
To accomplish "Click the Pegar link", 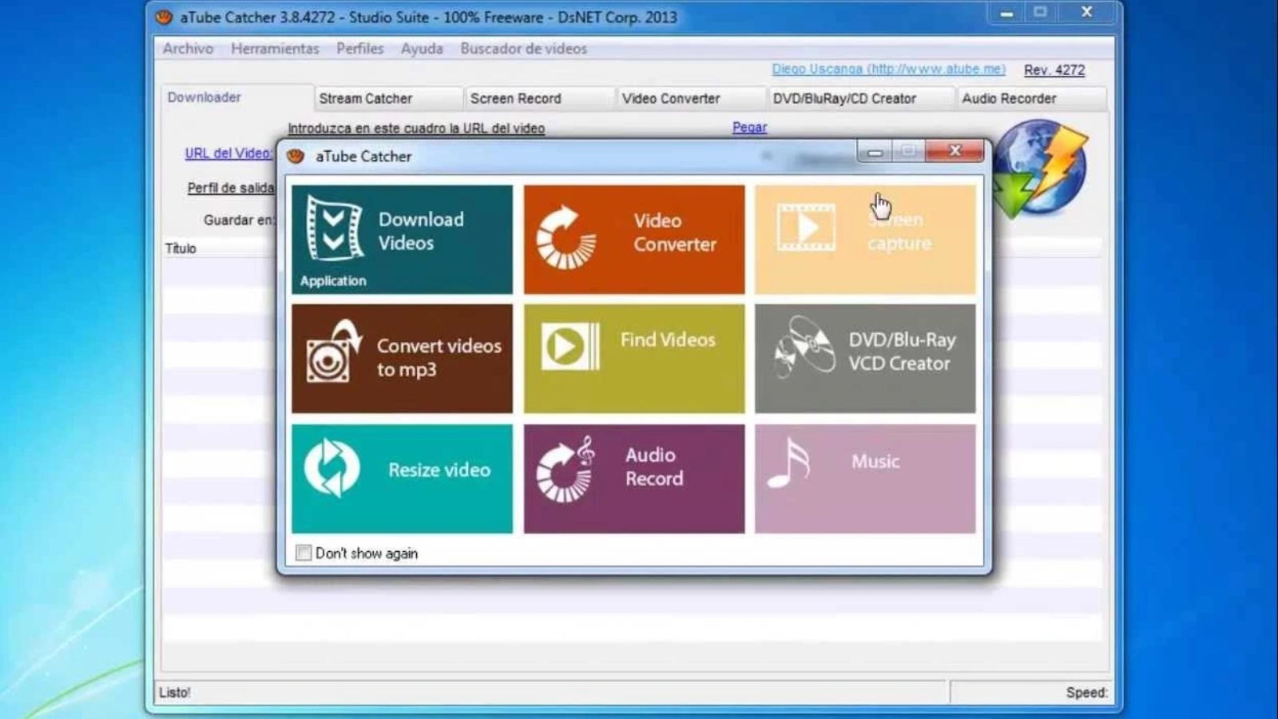I will pos(749,127).
